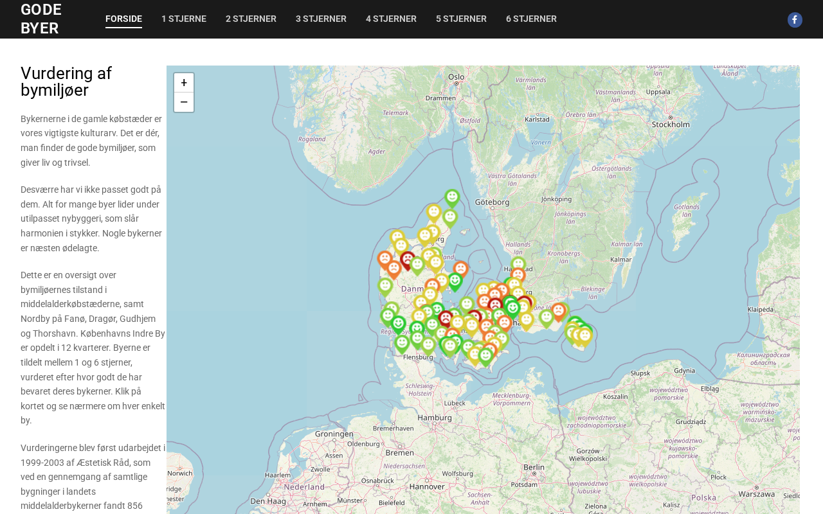Zoom in on the map
The image size is (823, 514).
click(x=184, y=83)
